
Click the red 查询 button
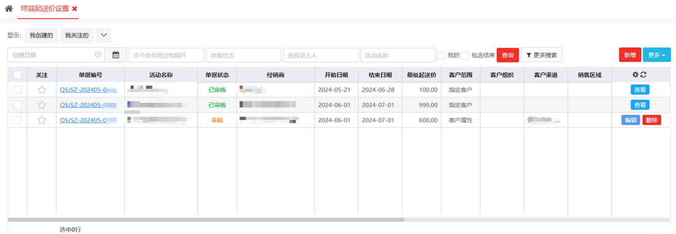click(508, 55)
